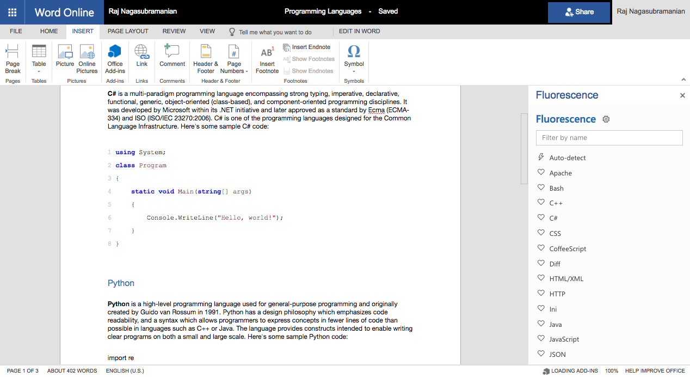Open Header & Footer editor
The width and height of the screenshot is (690, 377).
click(x=206, y=59)
